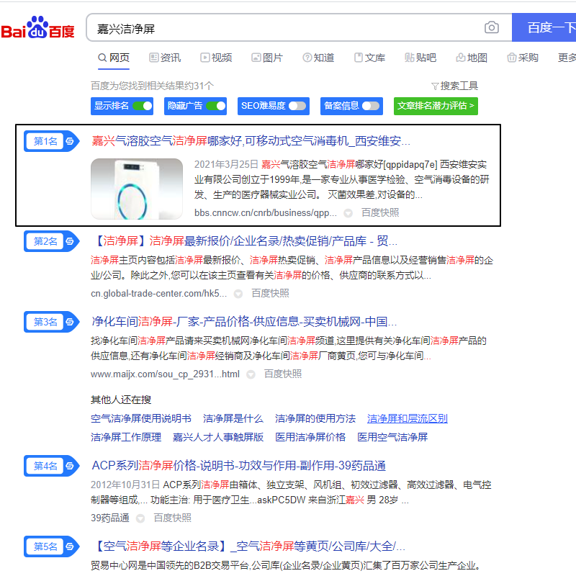Click related search 医用空气洁净屏

click(x=392, y=437)
